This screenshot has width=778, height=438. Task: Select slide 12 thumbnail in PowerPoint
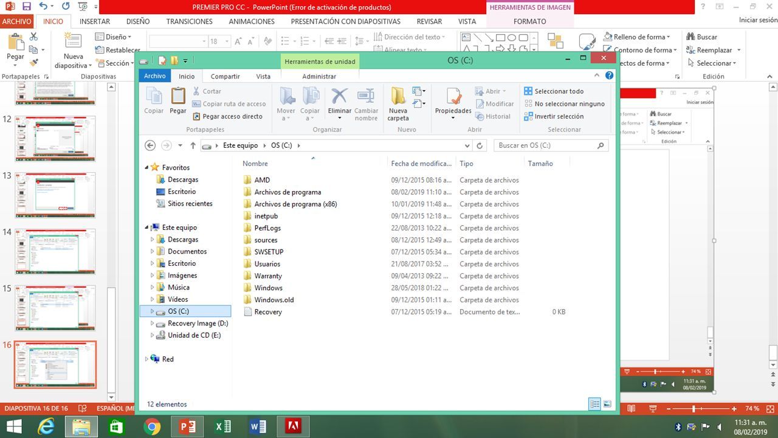[55, 138]
